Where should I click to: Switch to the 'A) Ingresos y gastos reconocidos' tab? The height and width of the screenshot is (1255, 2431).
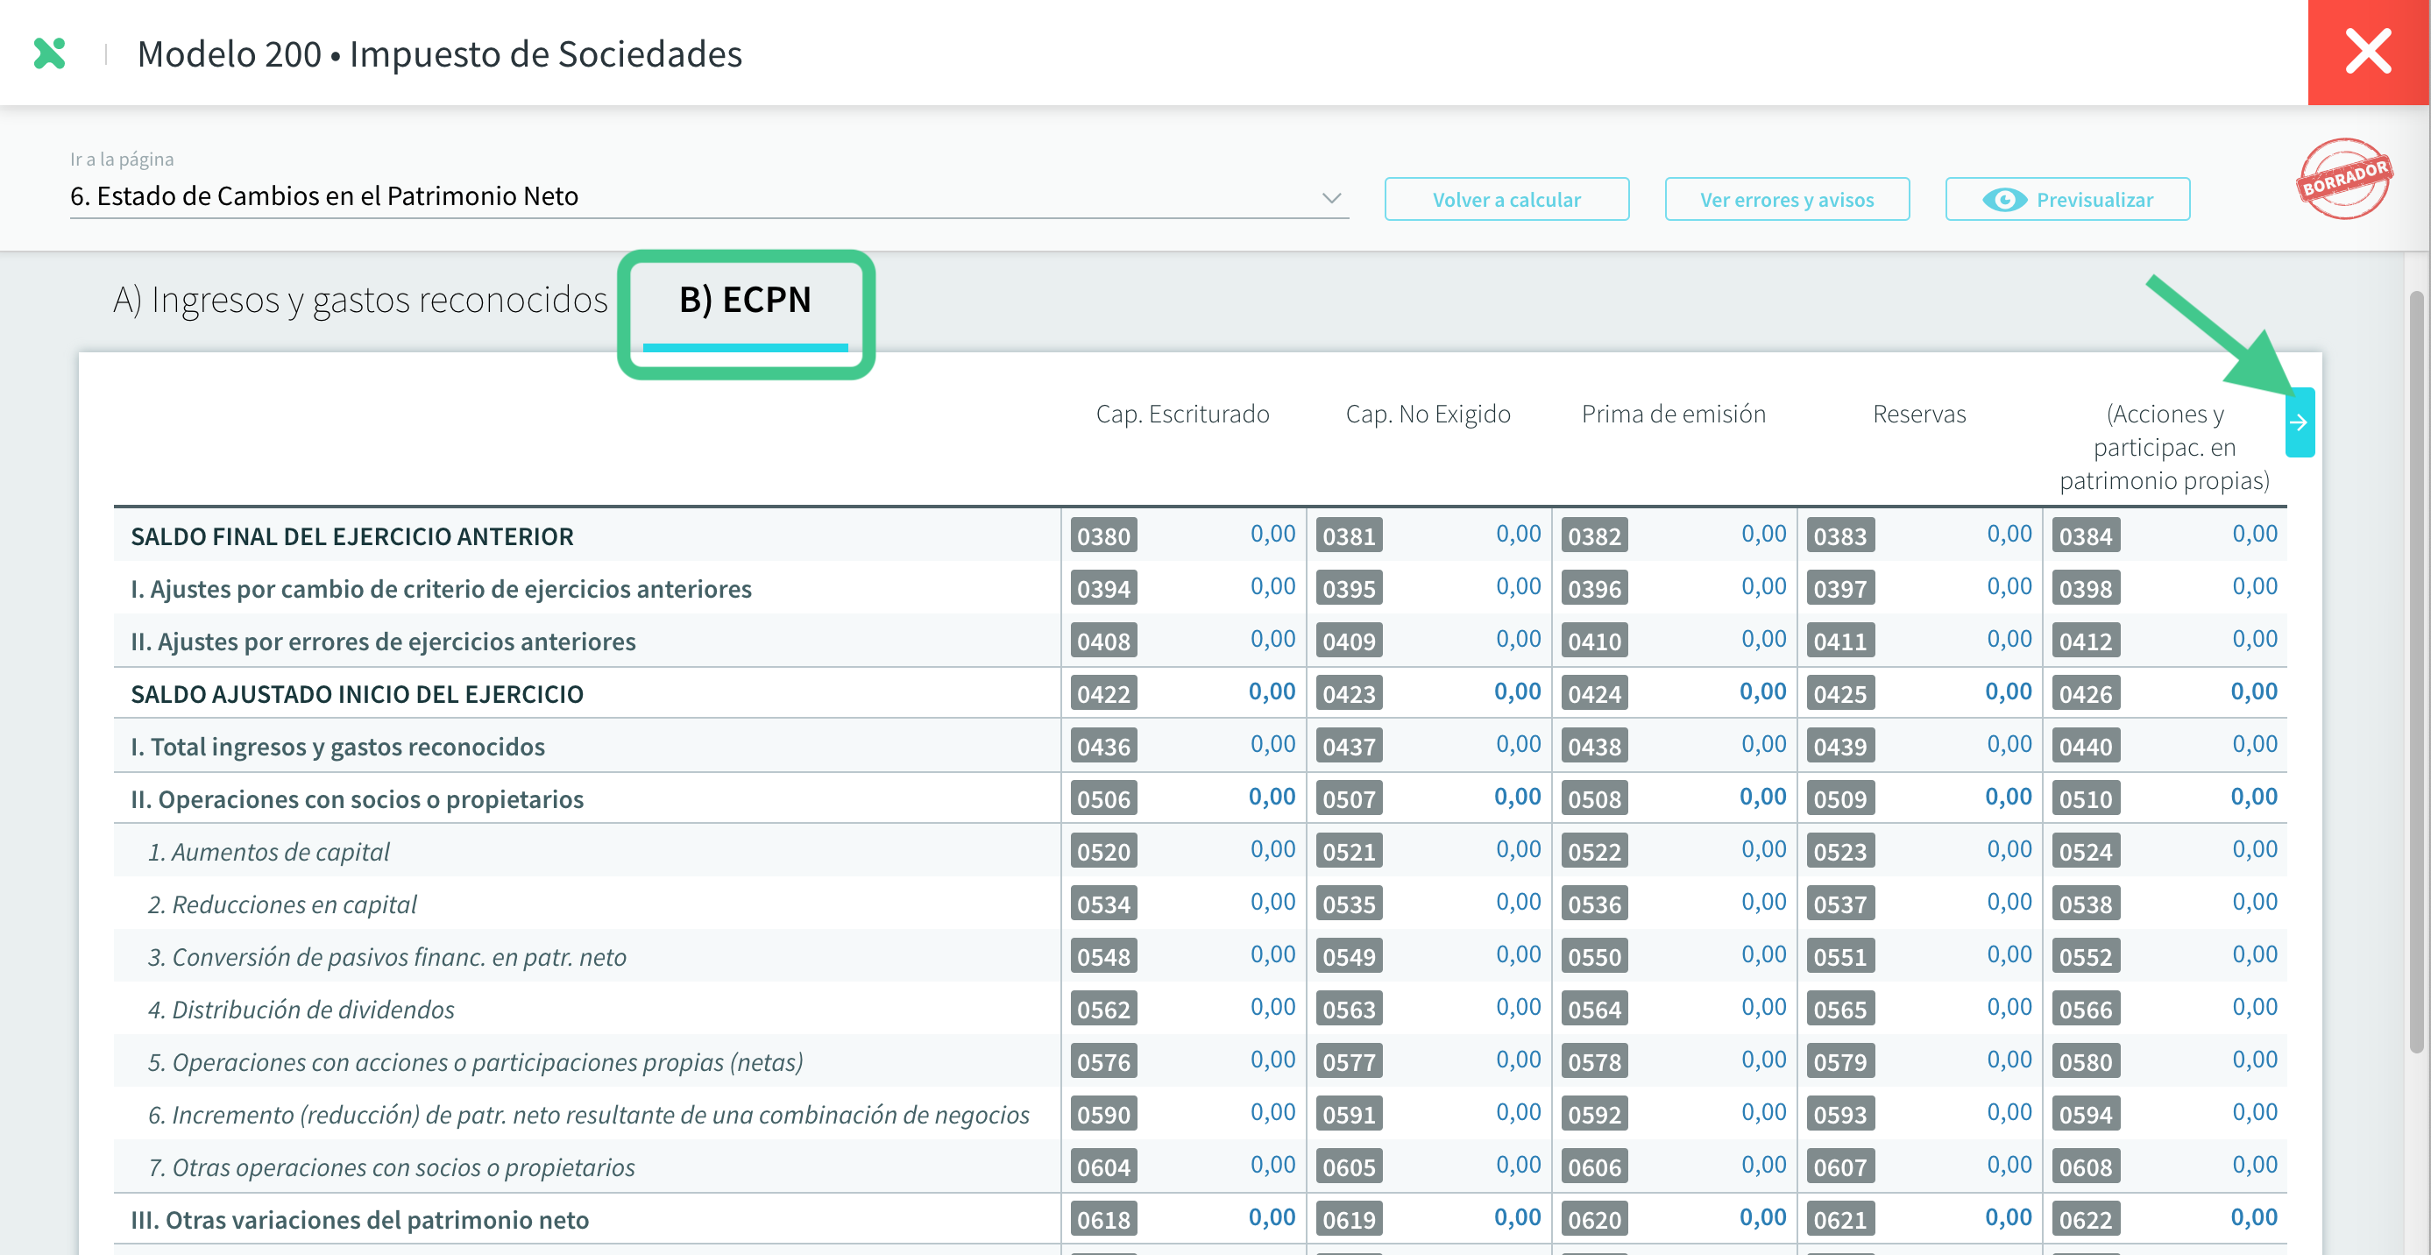360,300
